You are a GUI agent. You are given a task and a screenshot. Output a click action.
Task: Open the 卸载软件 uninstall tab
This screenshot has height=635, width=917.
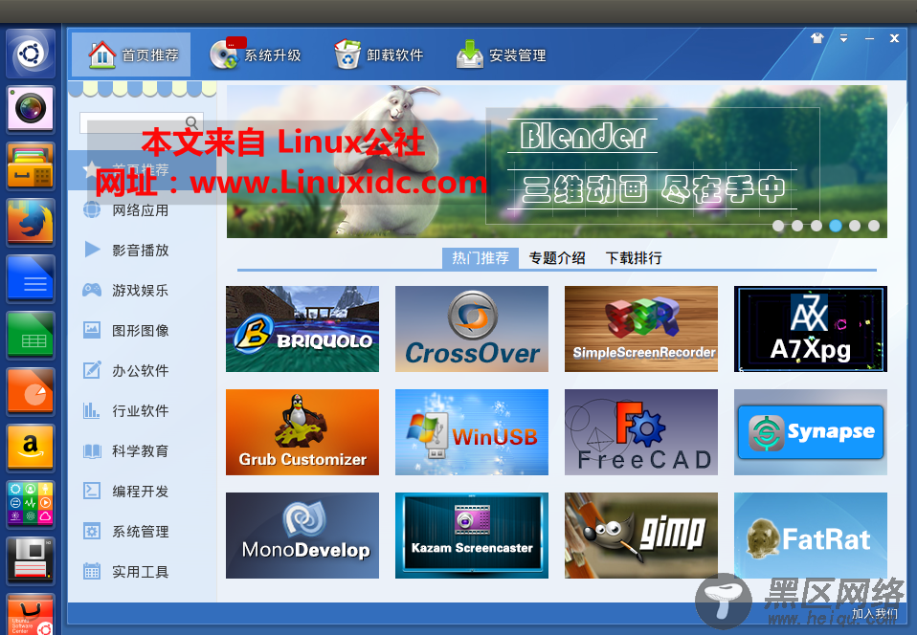(x=378, y=55)
